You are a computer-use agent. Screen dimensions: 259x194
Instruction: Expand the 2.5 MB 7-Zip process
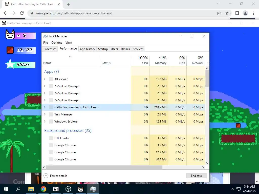click(x=45, y=86)
